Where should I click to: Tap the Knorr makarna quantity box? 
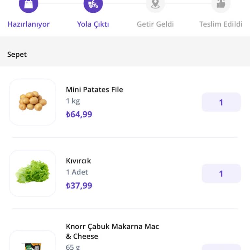coord(221,247)
